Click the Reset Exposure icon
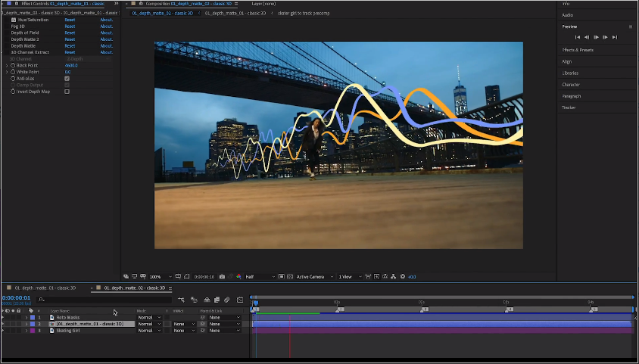This screenshot has height=364, width=639. 403,276
